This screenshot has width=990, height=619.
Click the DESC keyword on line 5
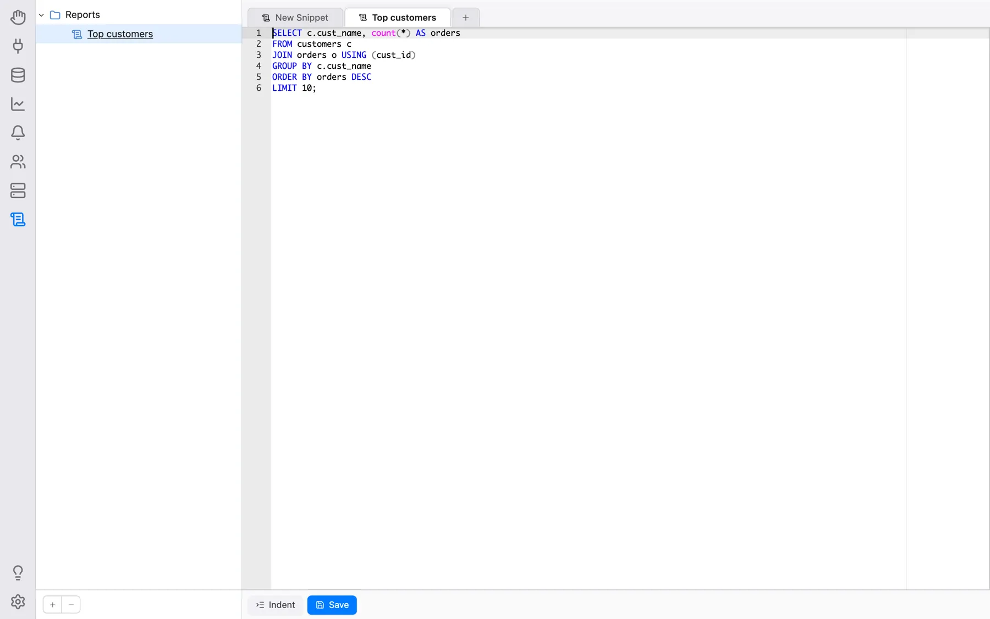pos(361,77)
